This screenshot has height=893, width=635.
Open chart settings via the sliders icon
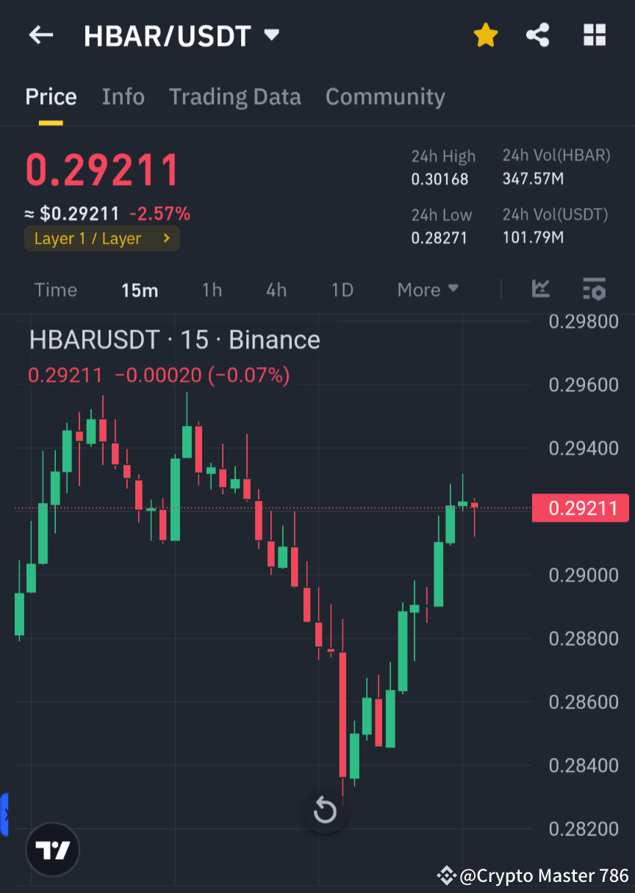click(x=594, y=289)
